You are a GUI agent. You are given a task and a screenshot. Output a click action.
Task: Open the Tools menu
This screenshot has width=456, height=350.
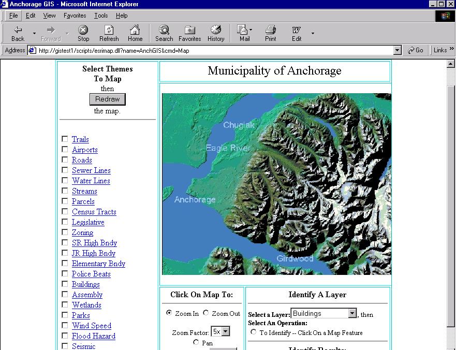tap(101, 16)
